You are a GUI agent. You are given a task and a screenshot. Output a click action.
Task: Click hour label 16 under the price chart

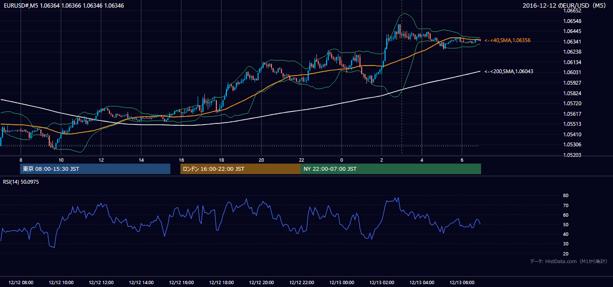tap(181, 160)
